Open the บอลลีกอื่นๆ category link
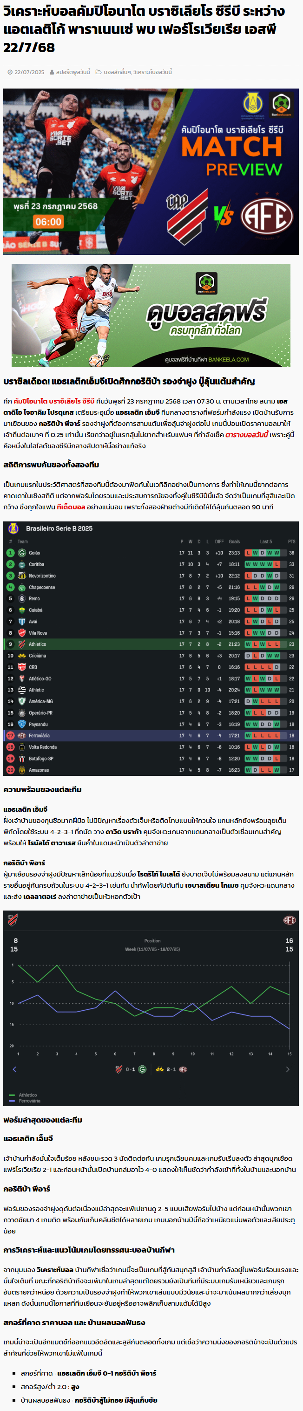 coord(117,72)
